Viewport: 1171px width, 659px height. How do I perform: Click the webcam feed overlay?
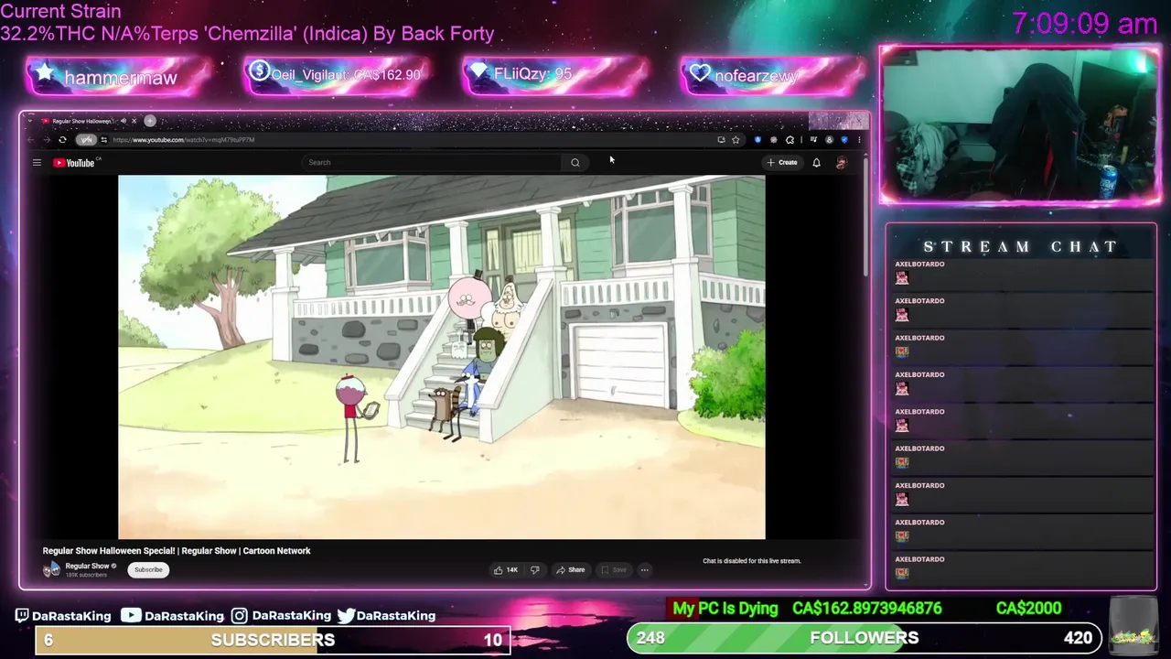[x=1020, y=124]
